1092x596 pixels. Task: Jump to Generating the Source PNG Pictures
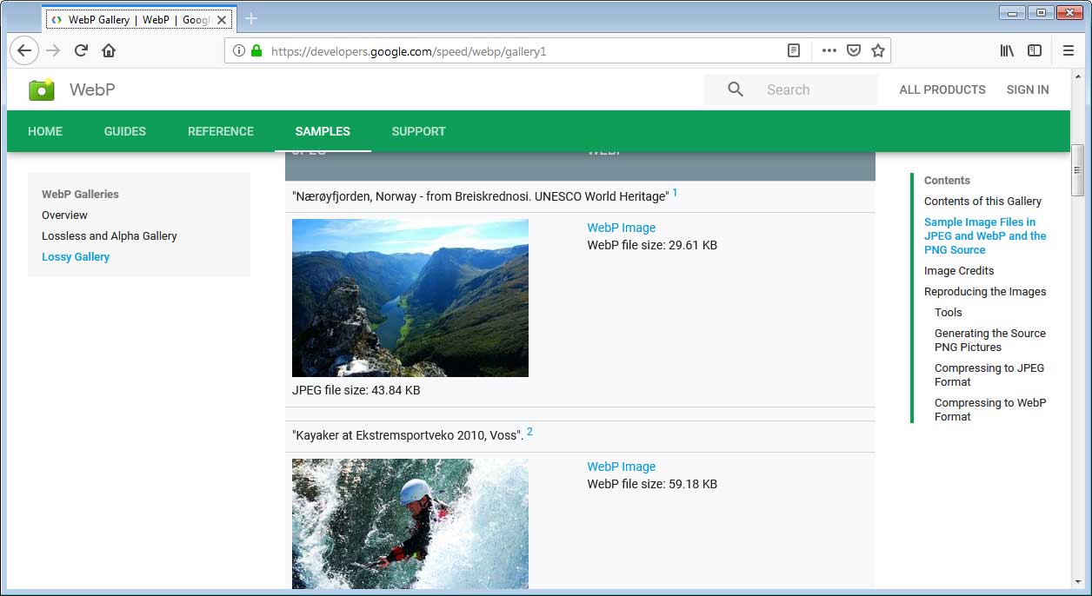point(990,340)
